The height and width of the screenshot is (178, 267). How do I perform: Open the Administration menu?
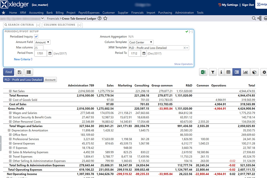point(184,13)
